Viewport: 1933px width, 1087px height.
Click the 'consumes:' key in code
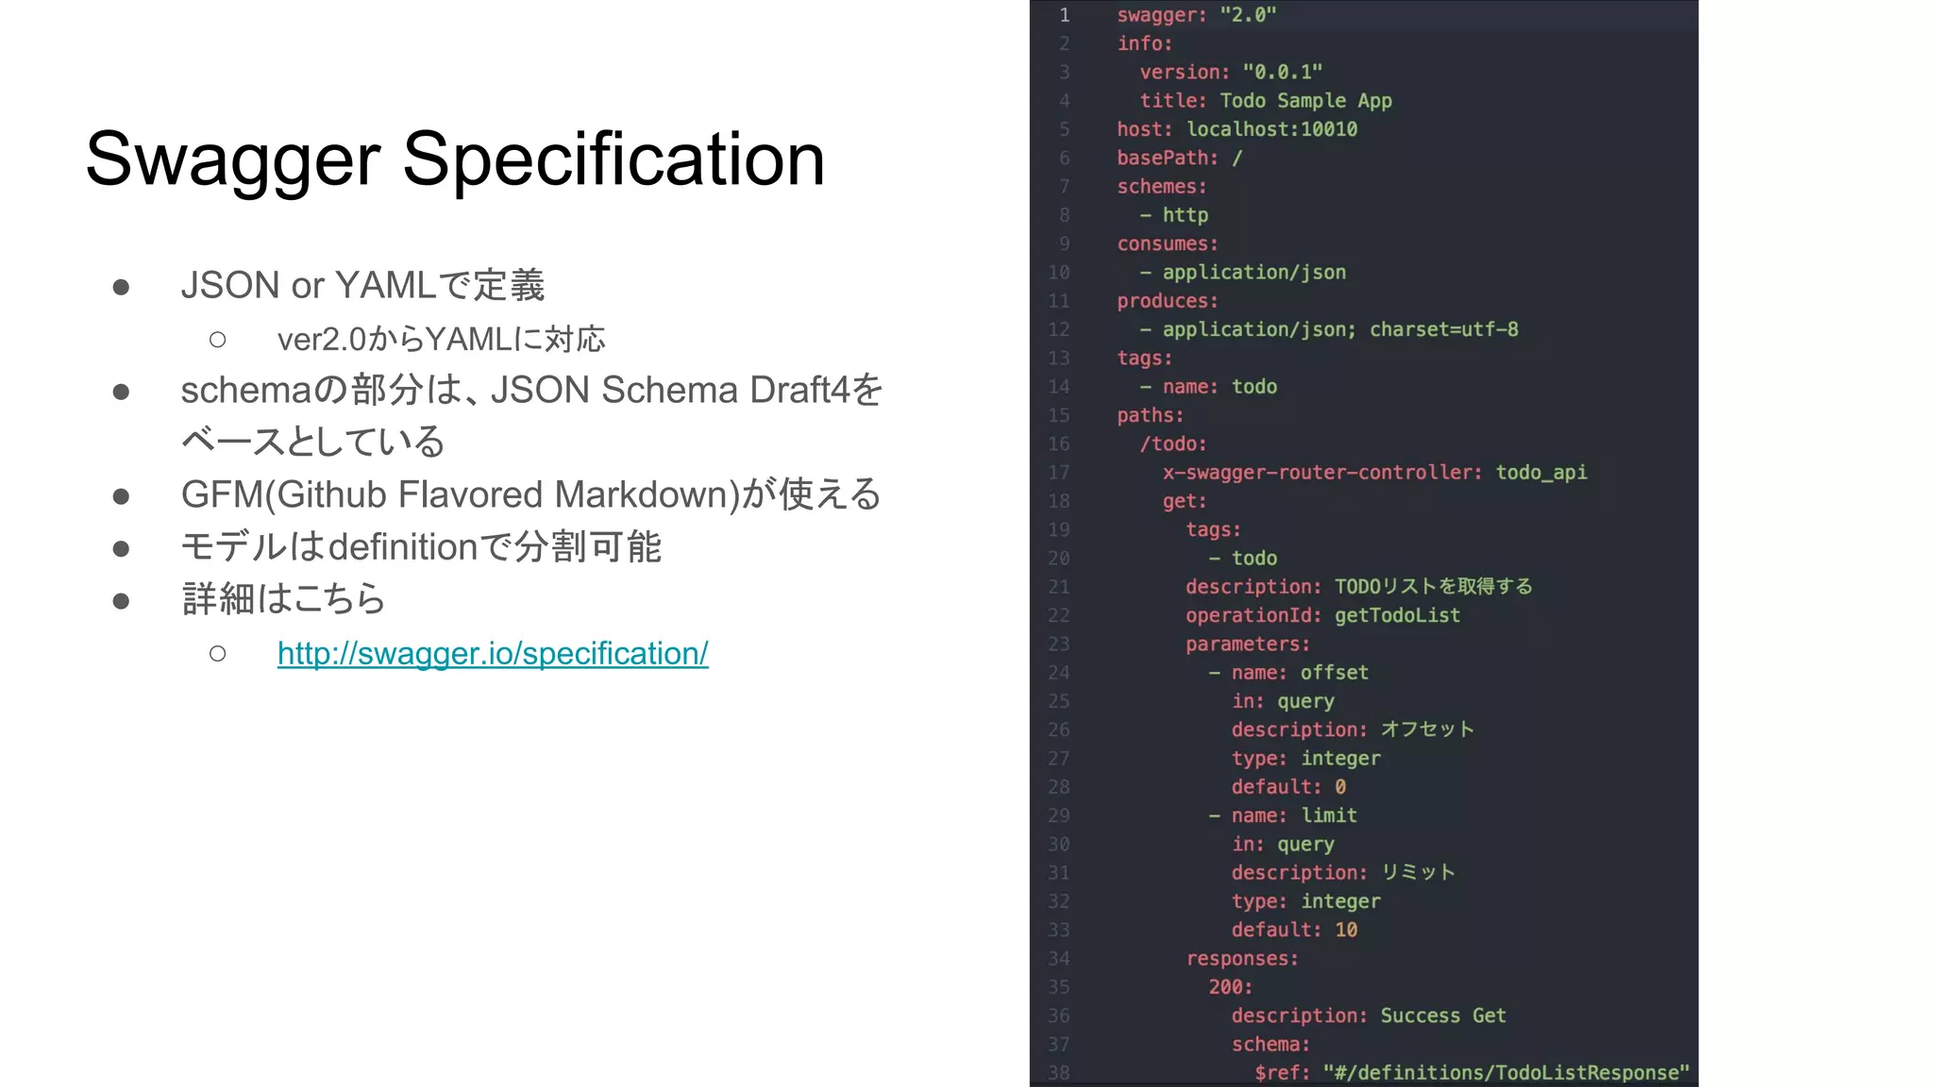pyautogui.click(x=1168, y=243)
